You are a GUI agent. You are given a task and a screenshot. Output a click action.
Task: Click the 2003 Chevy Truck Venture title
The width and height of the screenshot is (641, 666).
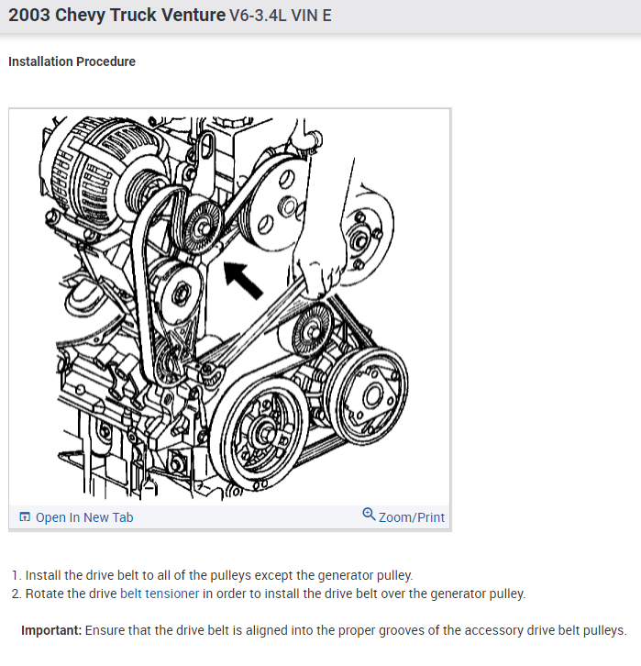116,15
